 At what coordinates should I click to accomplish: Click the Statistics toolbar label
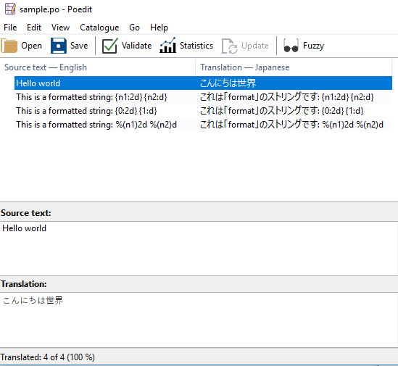click(x=196, y=46)
